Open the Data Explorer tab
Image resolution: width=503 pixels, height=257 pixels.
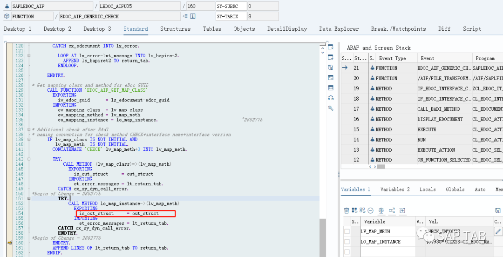[x=339, y=29]
